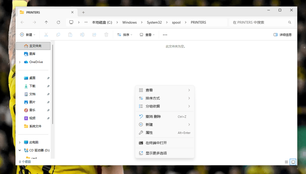This screenshot has height=174, width=306.
Task: Toggle the 详细信息 details pane
Action: (x=283, y=35)
